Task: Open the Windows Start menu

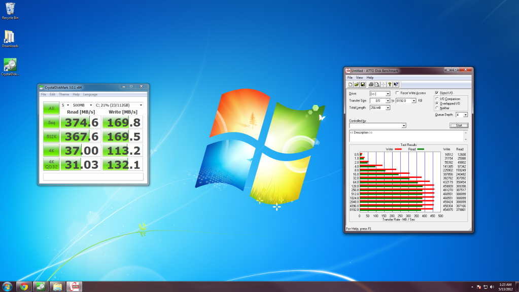Action: (x=7, y=286)
